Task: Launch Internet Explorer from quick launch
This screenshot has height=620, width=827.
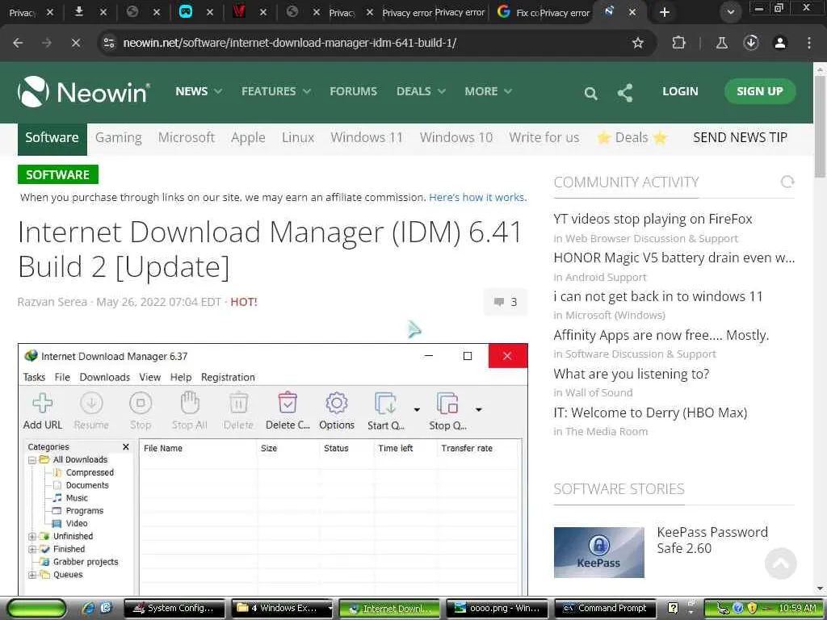Action: [x=89, y=608]
